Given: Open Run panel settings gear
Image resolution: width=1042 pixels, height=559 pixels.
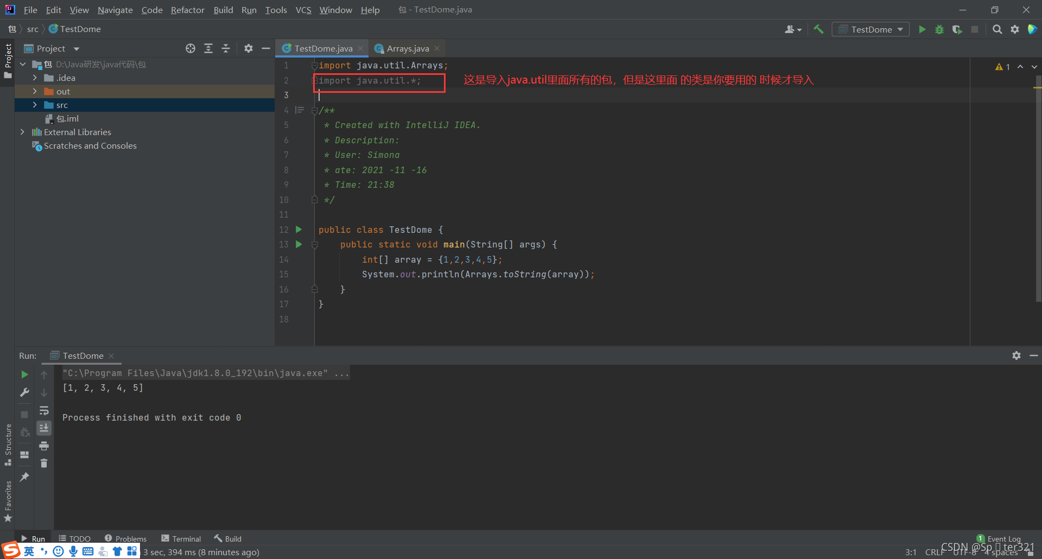Looking at the screenshot, I should tap(1016, 355).
